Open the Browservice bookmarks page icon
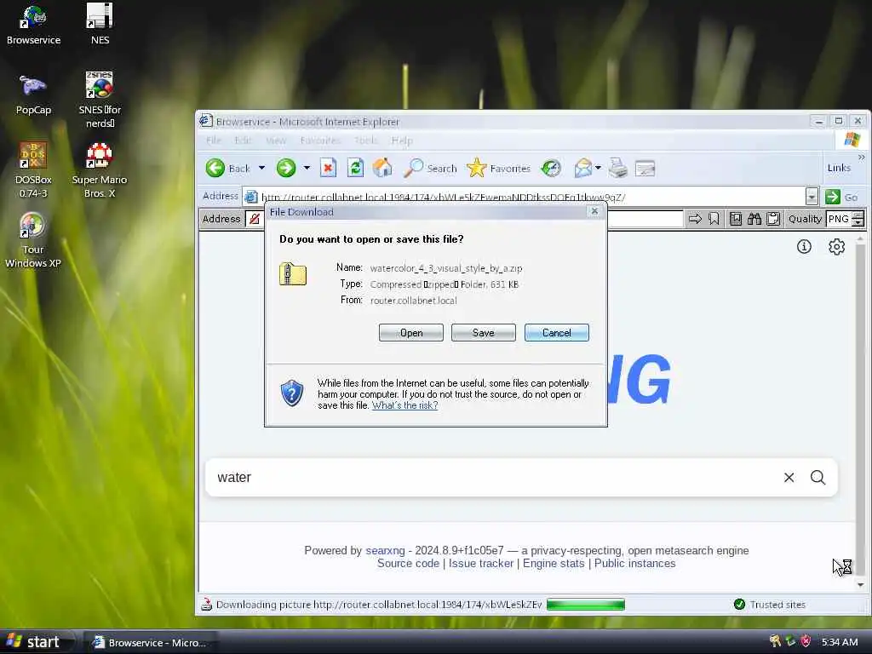 735,219
